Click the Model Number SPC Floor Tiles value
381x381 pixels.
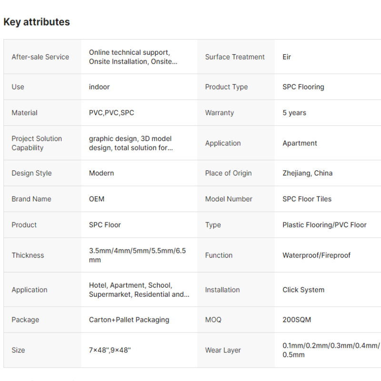[307, 199]
